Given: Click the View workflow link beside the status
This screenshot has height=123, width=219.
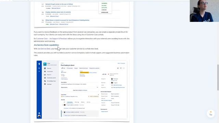Looking at the screenshot, I should pyautogui.click(x=93, y=73).
